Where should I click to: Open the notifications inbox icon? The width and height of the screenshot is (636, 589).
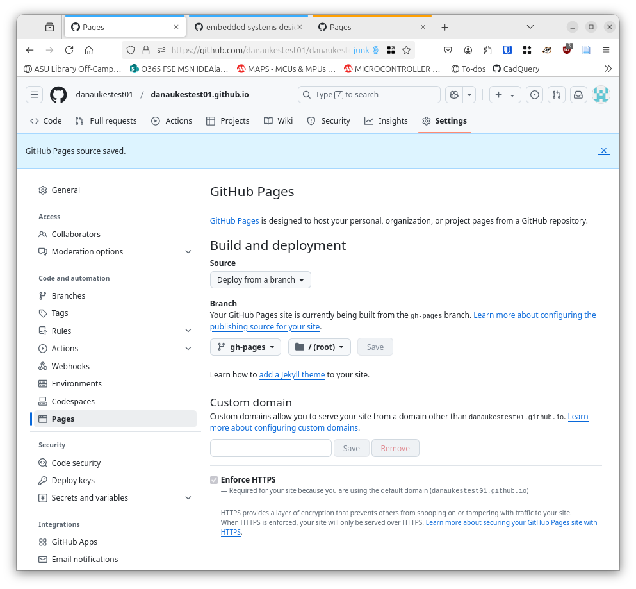(578, 95)
